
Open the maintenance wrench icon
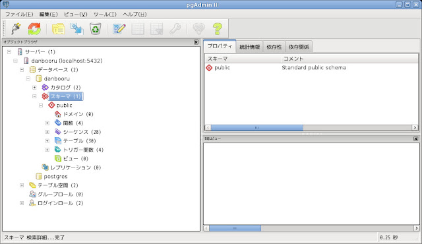pyautogui.click(x=175, y=29)
